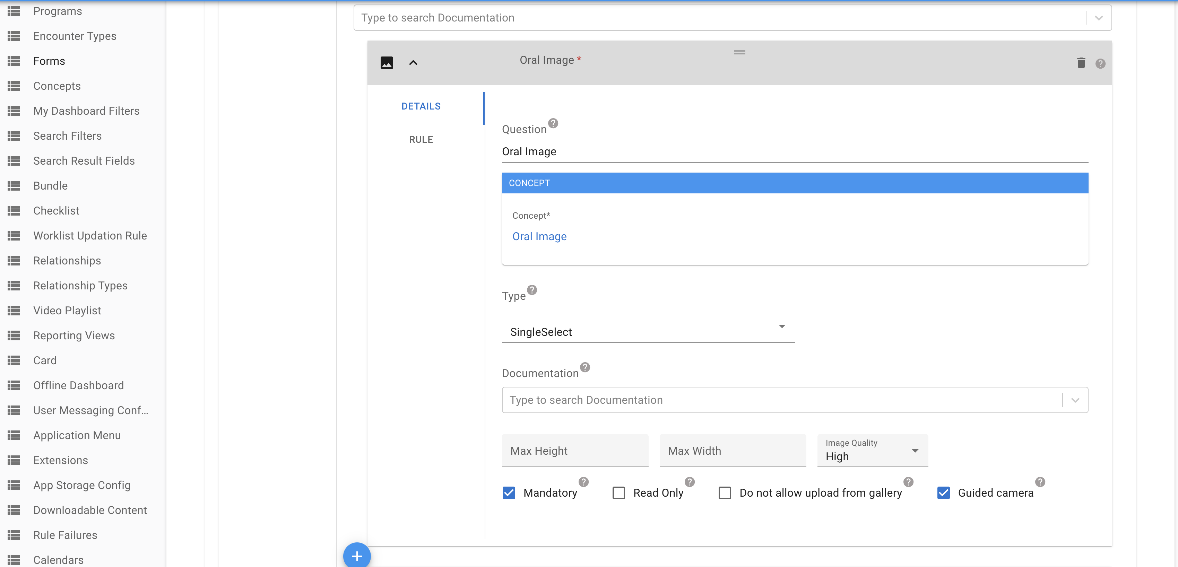Go to Forms in the sidebar
Image resolution: width=1178 pixels, height=567 pixels.
pyautogui.click(x=49, y=61)
